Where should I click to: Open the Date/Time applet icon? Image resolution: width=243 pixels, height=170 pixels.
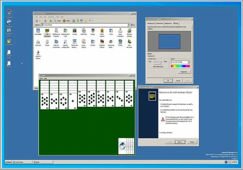tap(84, 32)
